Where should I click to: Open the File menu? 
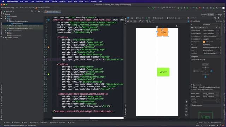pos(22,1)
